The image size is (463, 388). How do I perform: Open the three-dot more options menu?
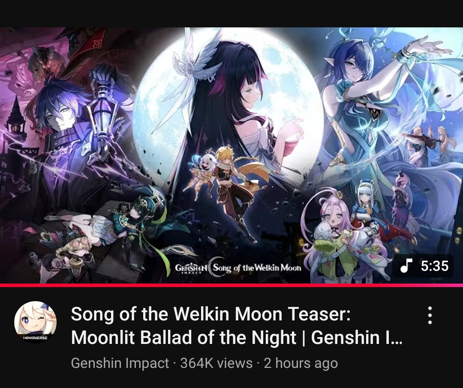[x=430, y=315]
